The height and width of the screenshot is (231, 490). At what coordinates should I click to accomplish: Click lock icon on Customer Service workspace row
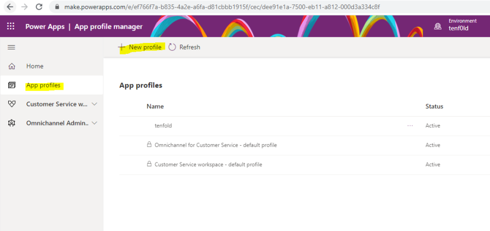(x=149, y=164)
